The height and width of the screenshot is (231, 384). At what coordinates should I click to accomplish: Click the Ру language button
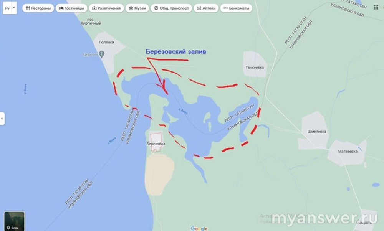coord(7,8)
